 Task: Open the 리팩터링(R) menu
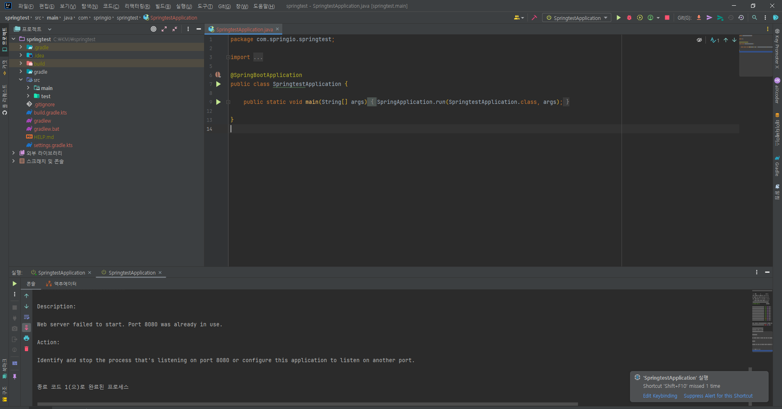coord(137,6)
